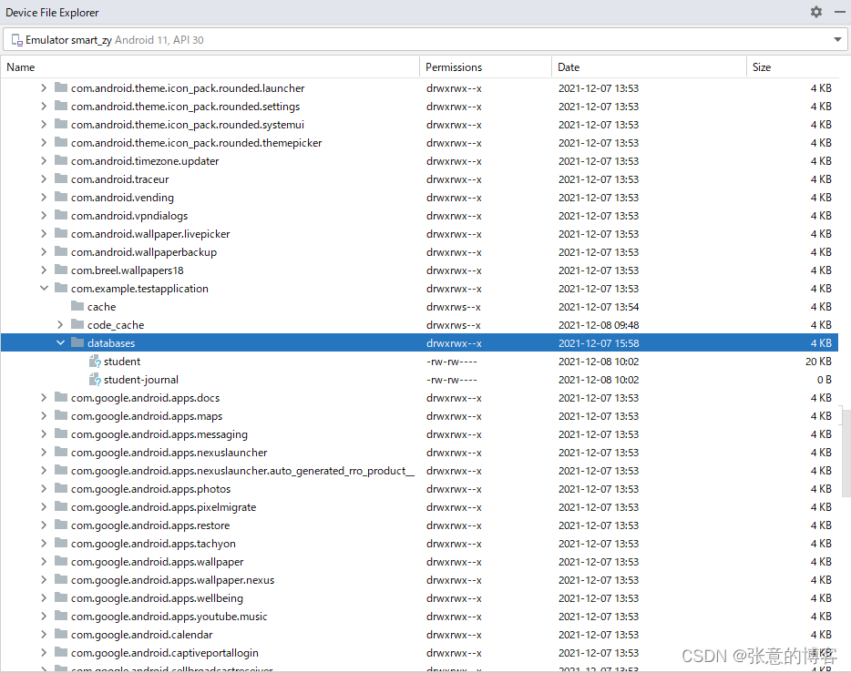Select the com.google.android.apps.nexuslauncher name
The height and width of the screenshot is (673, 851).
click(169, 453)
